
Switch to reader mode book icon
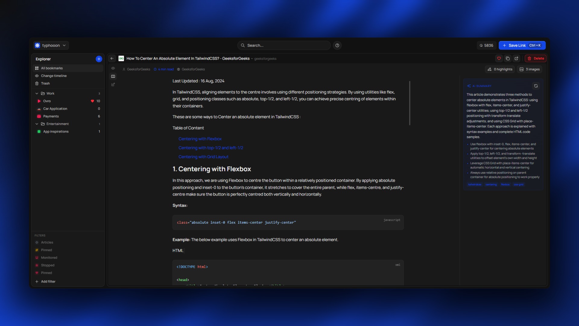pyautogui.click(x=113, y=76)
